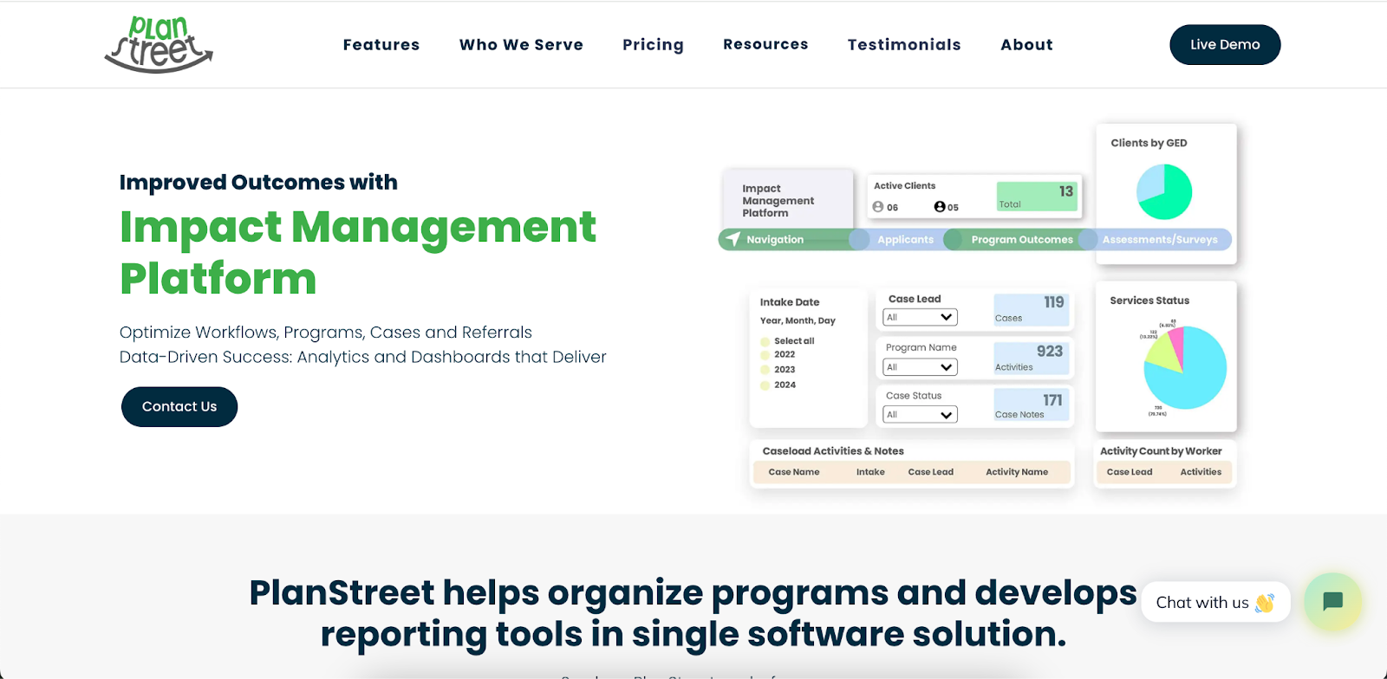Screen dimensions: 1387x679
Task: Click the Active Clients label
Action: [x=904, y=186]
